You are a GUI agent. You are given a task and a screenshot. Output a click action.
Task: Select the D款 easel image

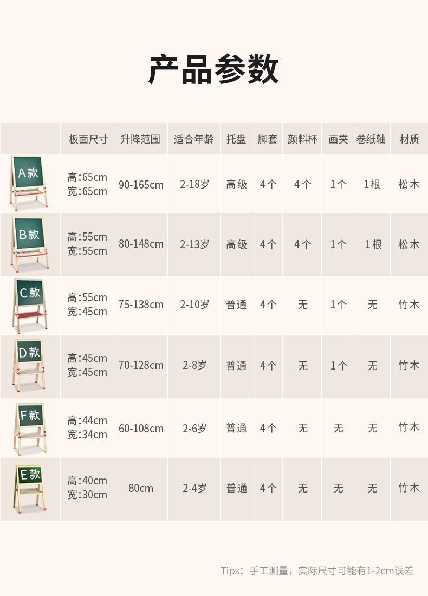tap(30, 366)
